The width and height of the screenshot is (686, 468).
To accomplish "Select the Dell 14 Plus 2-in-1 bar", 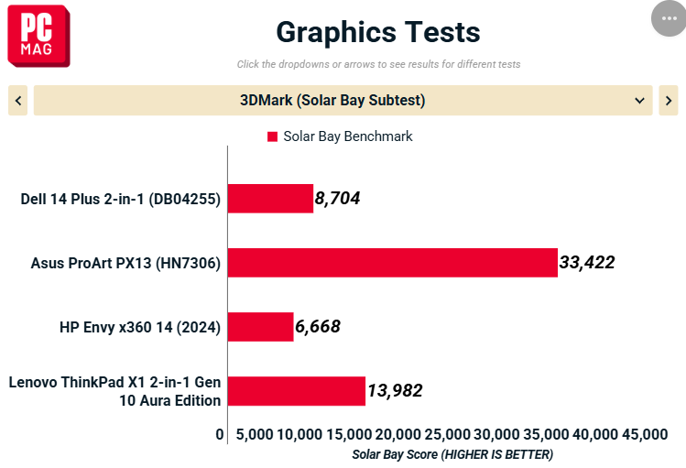I will coord(270,199).
